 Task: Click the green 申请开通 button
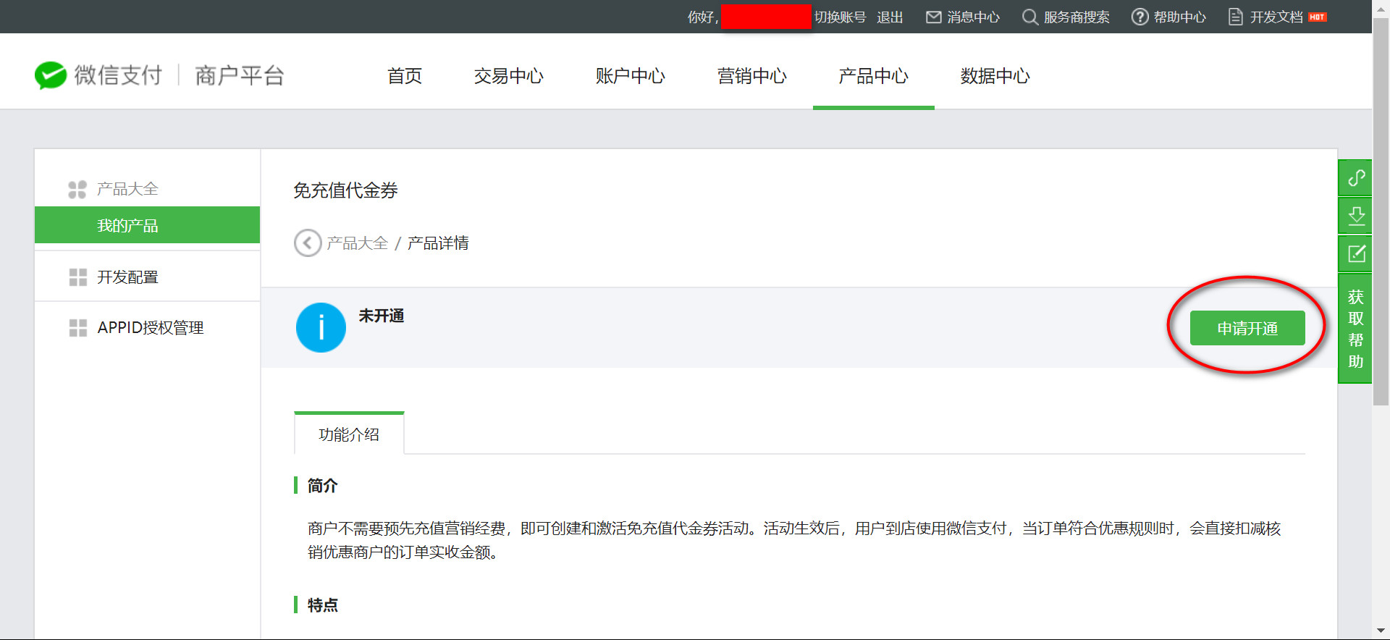point(1247,328)
